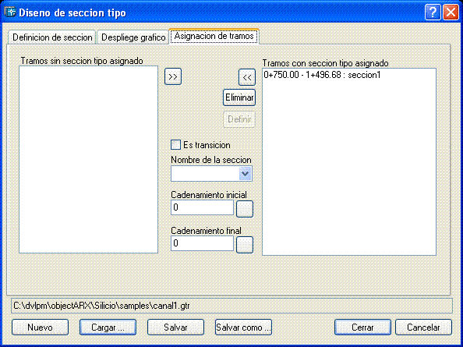The height and width of the screenshot is (347, 463).
Task: Click picker button beside Cadenamiento inicial
Action: 245,209
